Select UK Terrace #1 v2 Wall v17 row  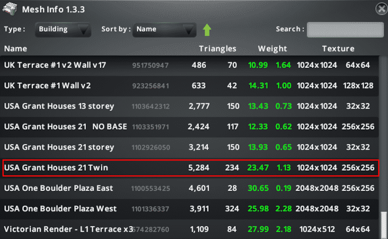(x=189, y=65)
